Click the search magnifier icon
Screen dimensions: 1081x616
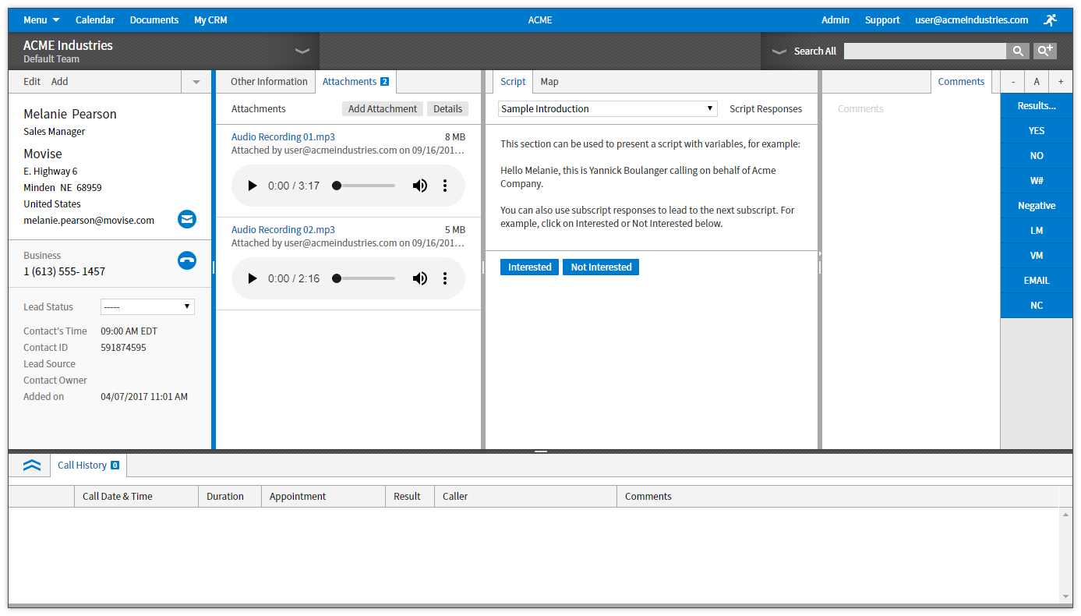coord(1017,51)
